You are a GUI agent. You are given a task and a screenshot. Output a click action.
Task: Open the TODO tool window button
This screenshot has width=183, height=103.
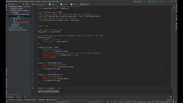(x=12, y=100)
